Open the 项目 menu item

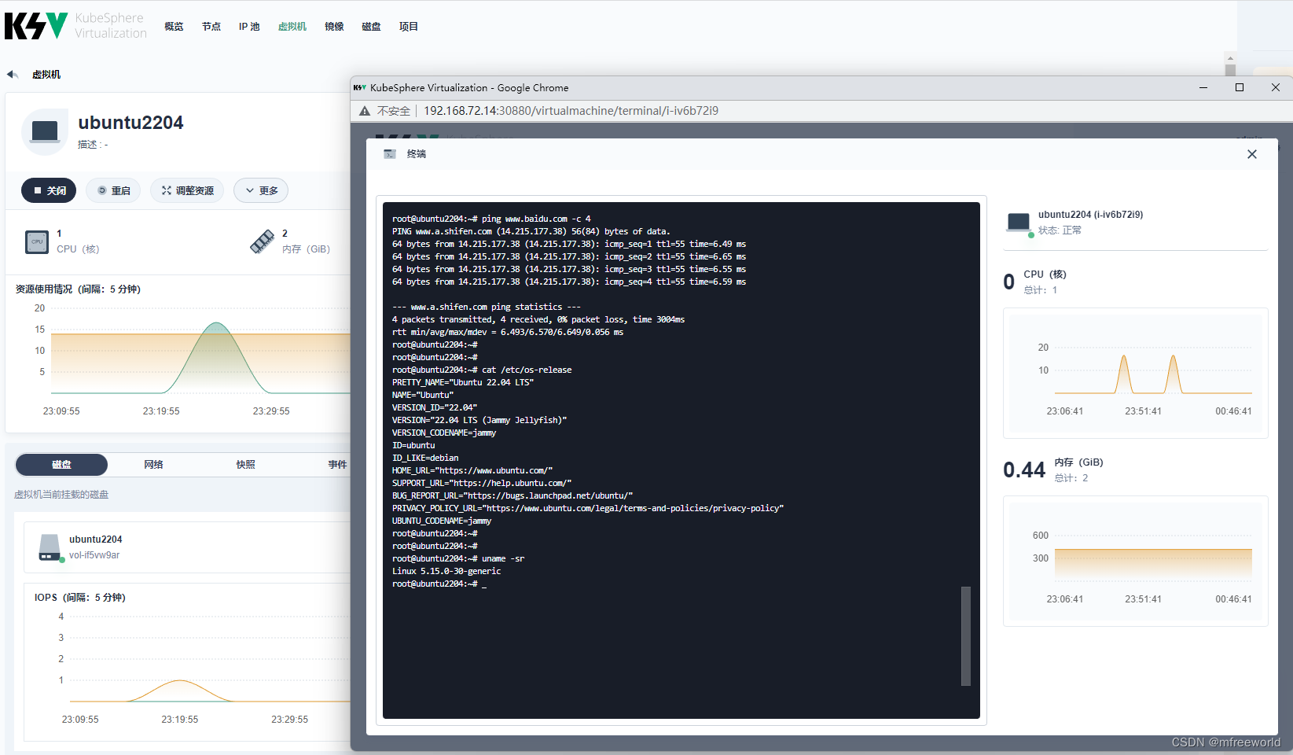tap(409, 27)
